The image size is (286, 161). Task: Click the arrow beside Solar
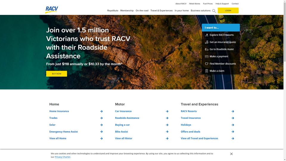pyautogui.click(x=101, y=125)
